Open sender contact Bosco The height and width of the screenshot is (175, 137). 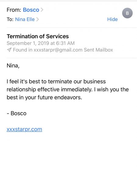(31, 10)
